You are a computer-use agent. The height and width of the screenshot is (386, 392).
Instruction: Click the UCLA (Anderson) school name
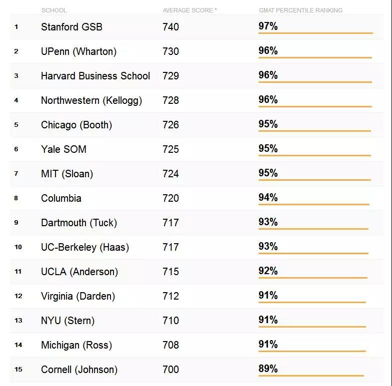[x=79, y=272]
